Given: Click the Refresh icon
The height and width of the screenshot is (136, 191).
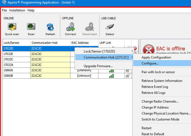Looking at the screenshot, I should [x=50, y=27].
